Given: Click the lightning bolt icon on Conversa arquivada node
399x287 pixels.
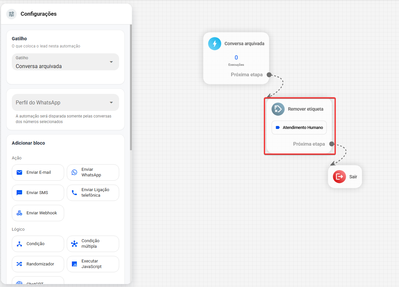Looking at the screenshot, I should pos(215,44).
